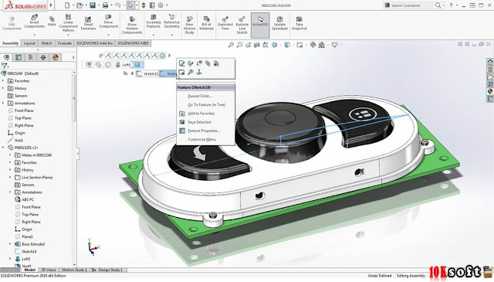Open the SOLIDWORKS Add-Ins tab
The width and height of the screenshot is (494, 282).
[94, 43]
